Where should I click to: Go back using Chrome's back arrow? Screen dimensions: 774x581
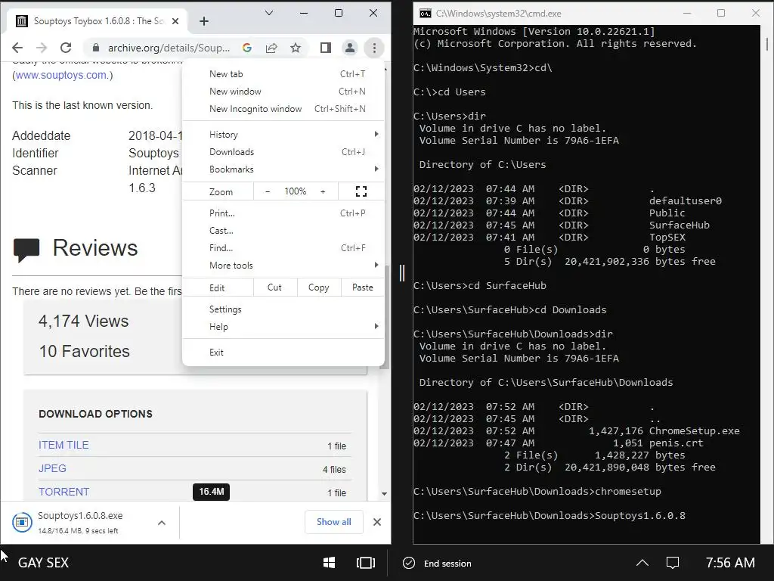click(17, 48)
